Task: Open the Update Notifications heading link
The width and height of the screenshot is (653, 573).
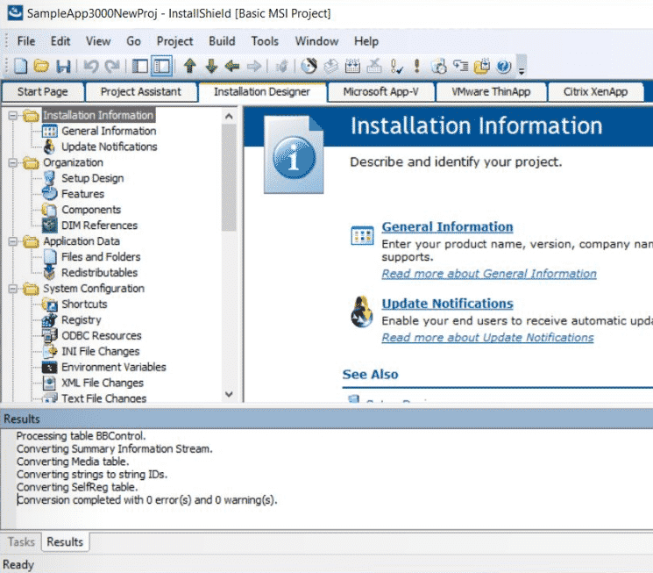Action: point(447,304)
